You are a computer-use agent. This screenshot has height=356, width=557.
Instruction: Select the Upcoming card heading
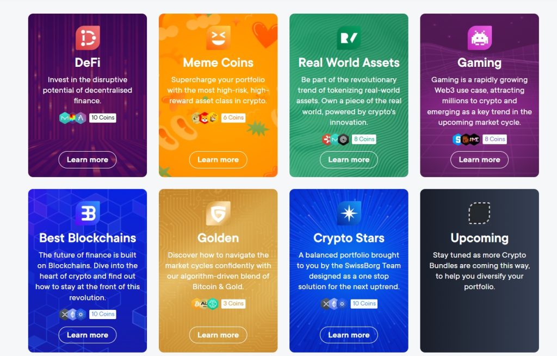[x=479, y=238]
